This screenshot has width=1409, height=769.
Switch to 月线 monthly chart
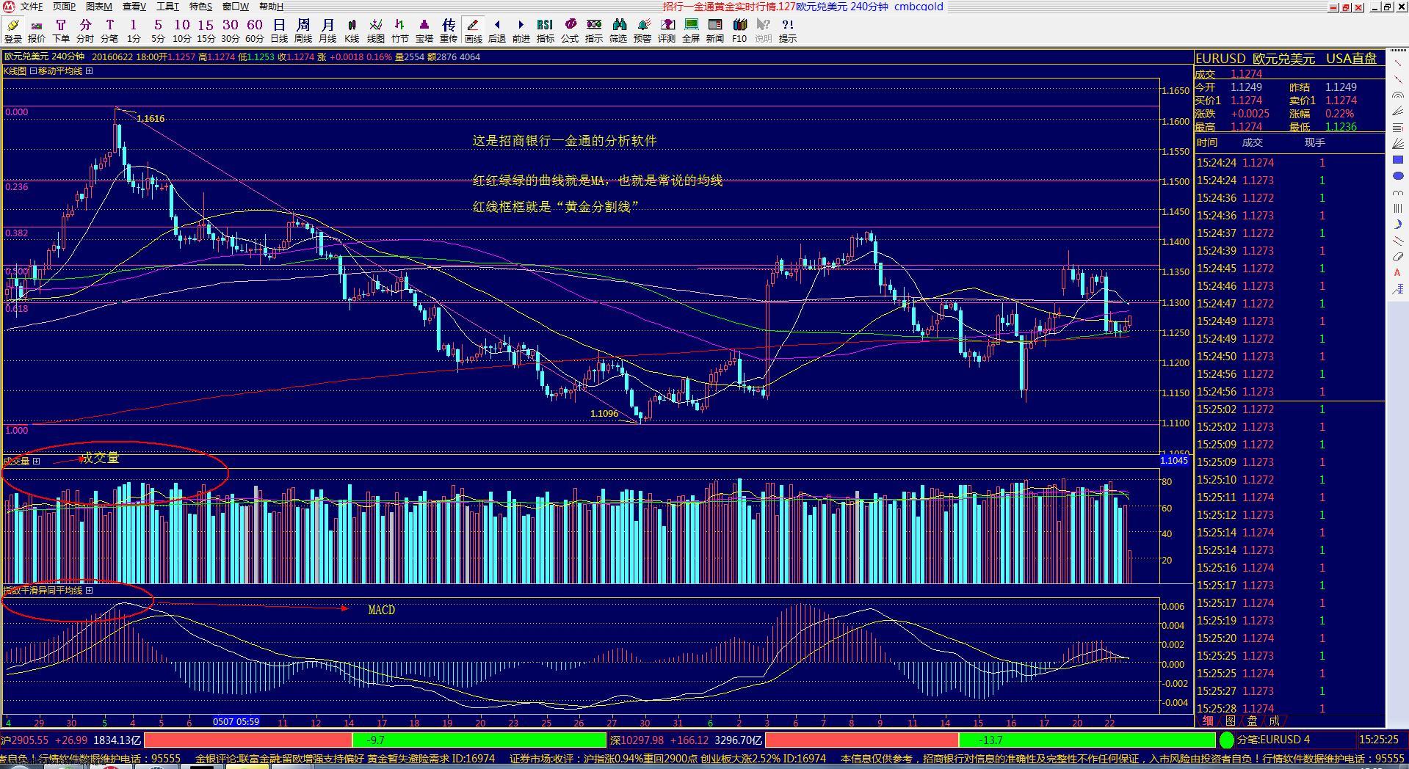tap(327, 31)
